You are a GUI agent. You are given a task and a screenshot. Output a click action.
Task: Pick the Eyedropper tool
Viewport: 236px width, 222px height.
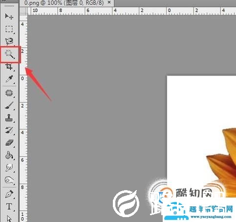(9, 79)
